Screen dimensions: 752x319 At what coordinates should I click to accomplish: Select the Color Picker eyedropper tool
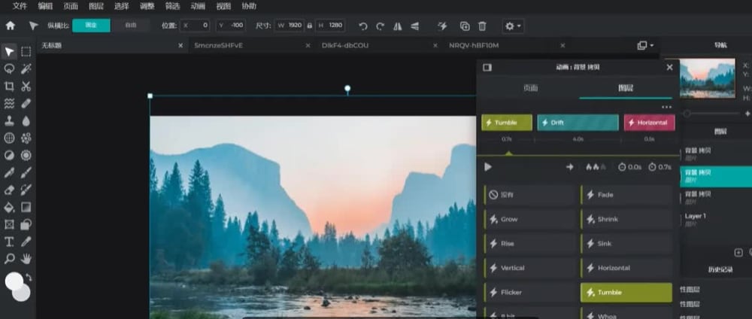(26, 242)
